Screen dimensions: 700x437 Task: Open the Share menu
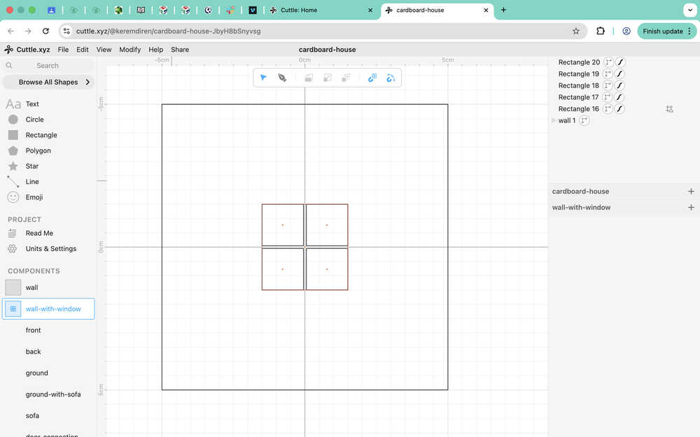[180, 50]
